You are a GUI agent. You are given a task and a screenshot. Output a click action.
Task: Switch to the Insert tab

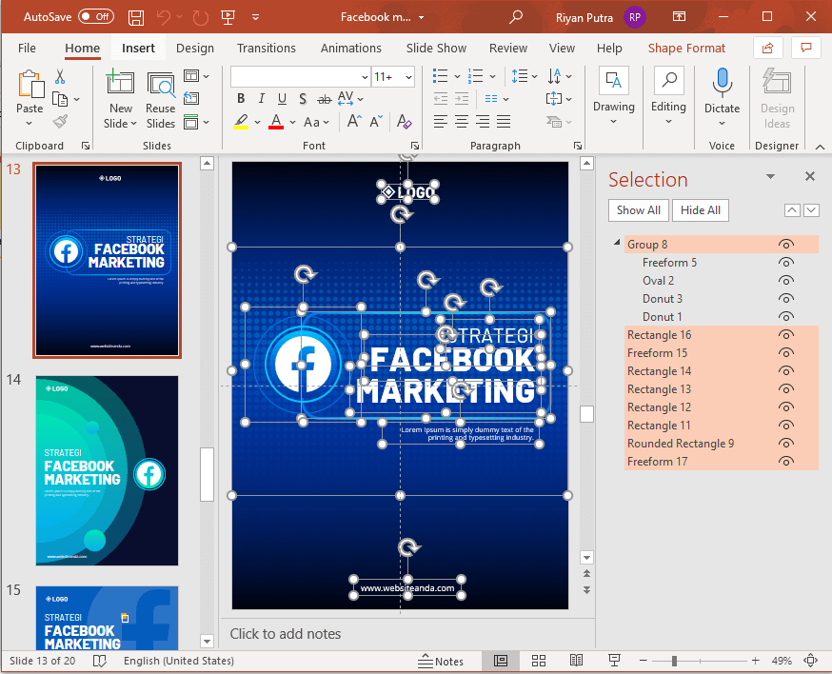(138, 49)
